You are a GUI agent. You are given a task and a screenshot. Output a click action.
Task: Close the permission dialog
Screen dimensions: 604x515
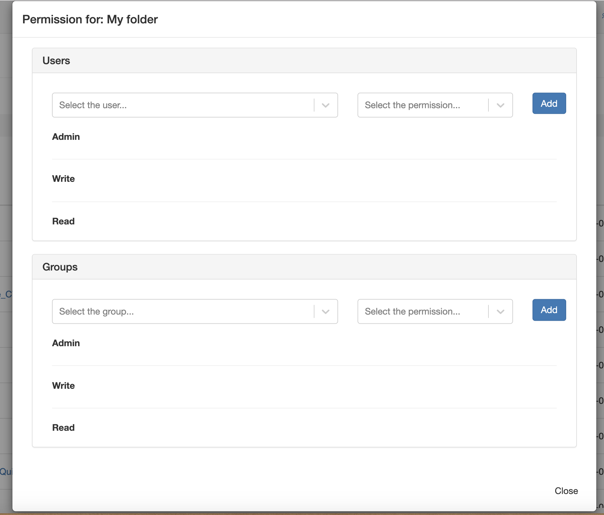click(566, 491)
